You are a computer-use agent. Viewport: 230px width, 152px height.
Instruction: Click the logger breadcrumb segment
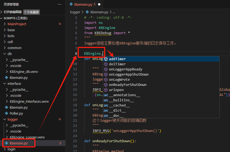tap(75, 12)
